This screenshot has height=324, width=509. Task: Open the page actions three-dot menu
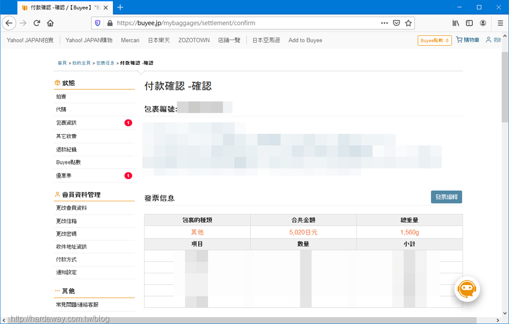pos(384,23)
